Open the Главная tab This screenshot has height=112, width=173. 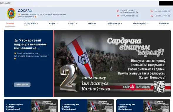coord(10,24)
